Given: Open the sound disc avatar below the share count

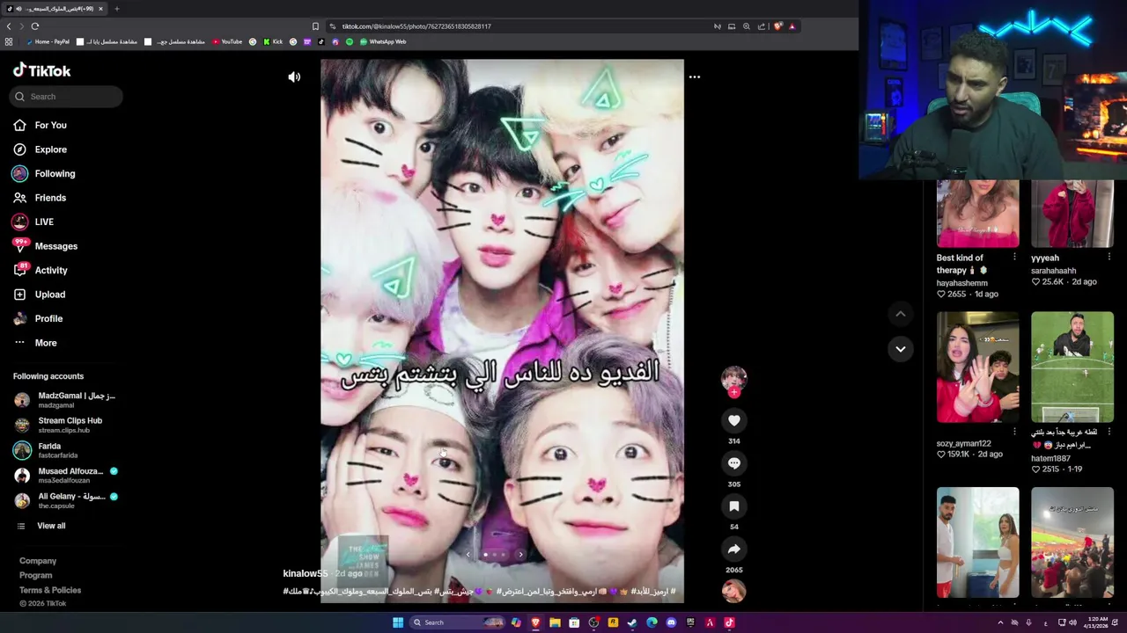Looking at the screenshot, I should 733,592.
